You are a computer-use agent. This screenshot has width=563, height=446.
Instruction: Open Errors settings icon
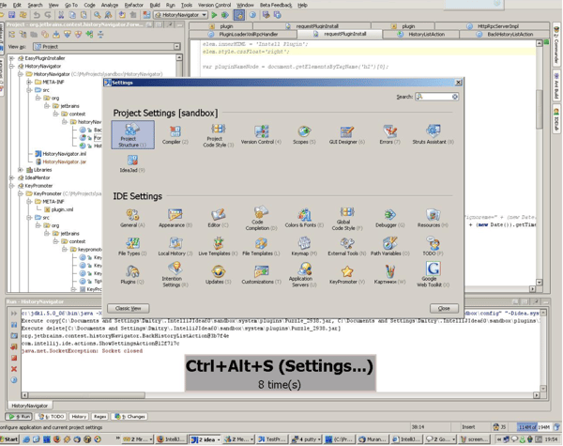pos(390,134)
